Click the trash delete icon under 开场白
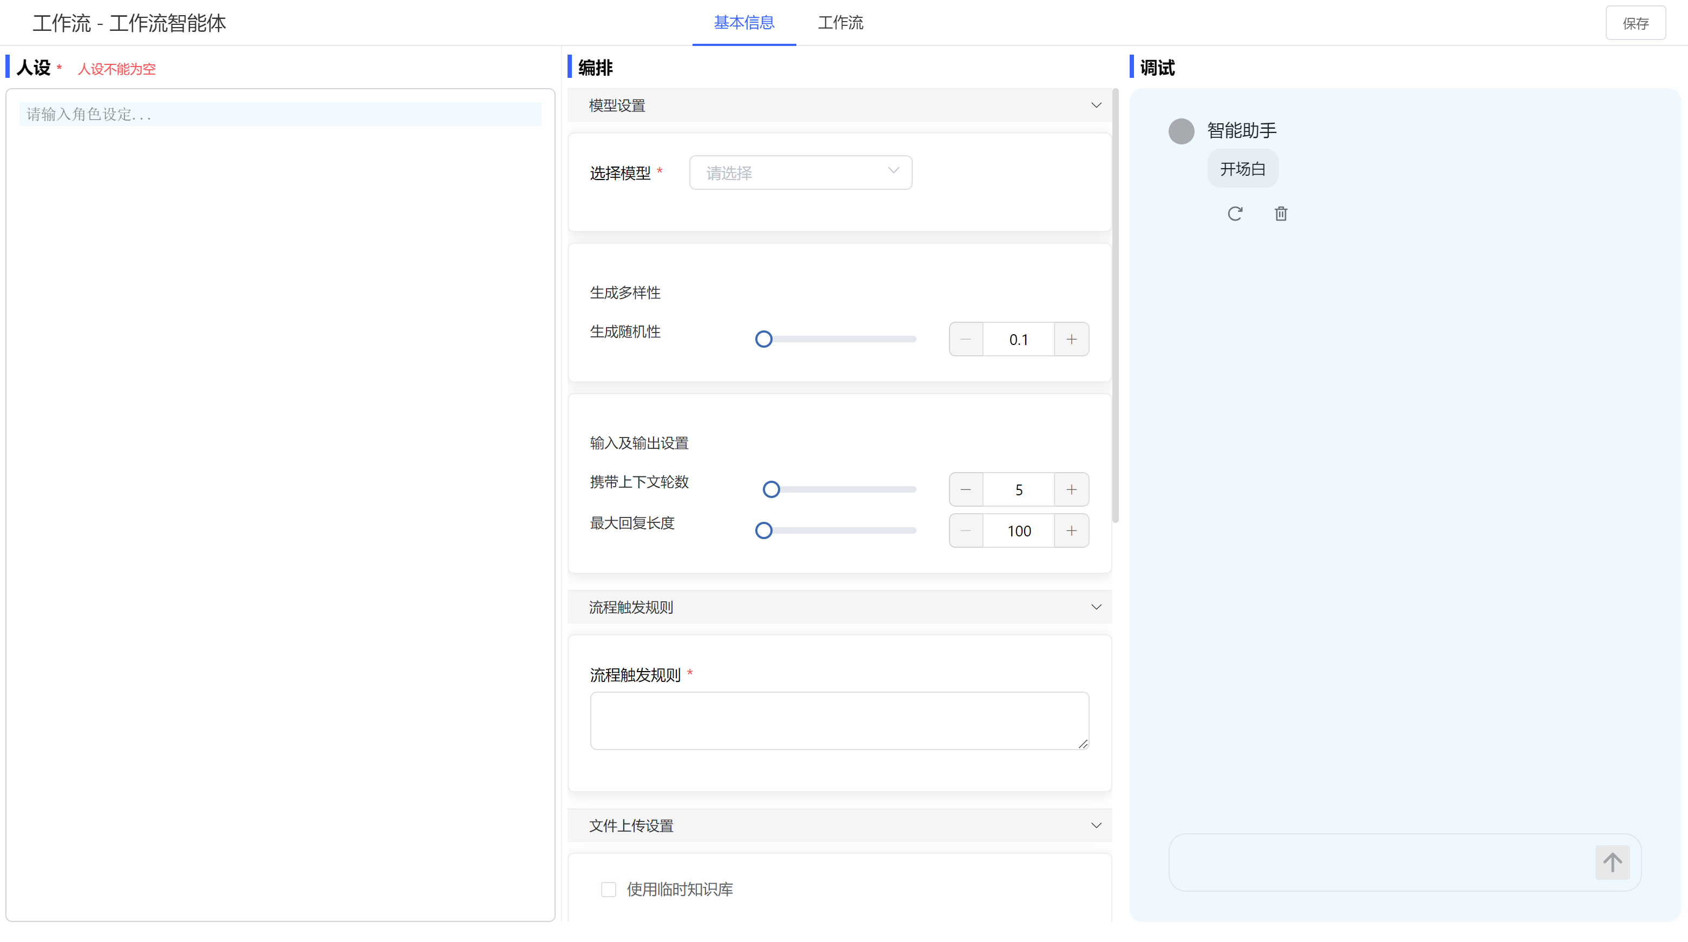 point(1281,214)
